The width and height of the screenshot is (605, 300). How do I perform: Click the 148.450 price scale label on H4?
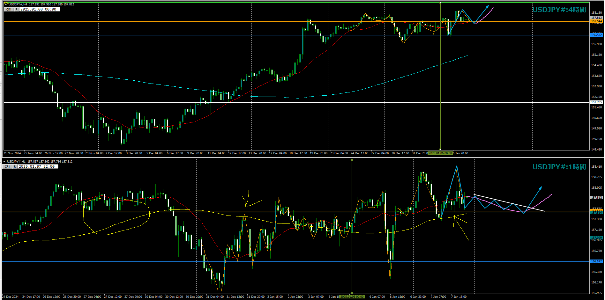click(596, 150)
